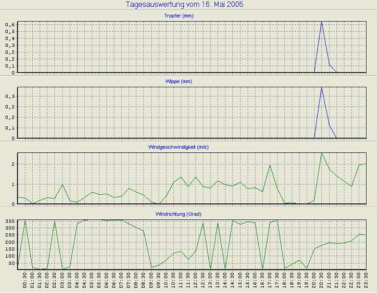Click the 200 label on Windrichtung axis
Screen dimensions: 378x293
click(8, 243)
